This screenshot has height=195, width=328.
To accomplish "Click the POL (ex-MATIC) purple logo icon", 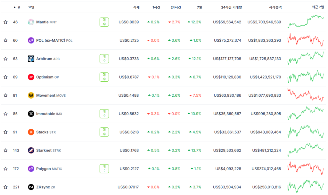I will point(31,40).
